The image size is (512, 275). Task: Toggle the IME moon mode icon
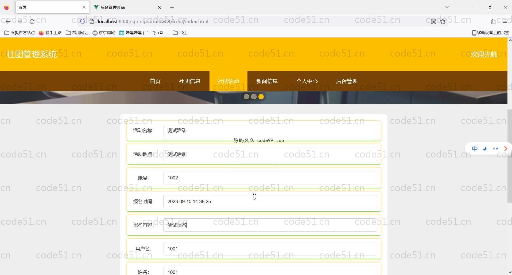coord(485,149)
